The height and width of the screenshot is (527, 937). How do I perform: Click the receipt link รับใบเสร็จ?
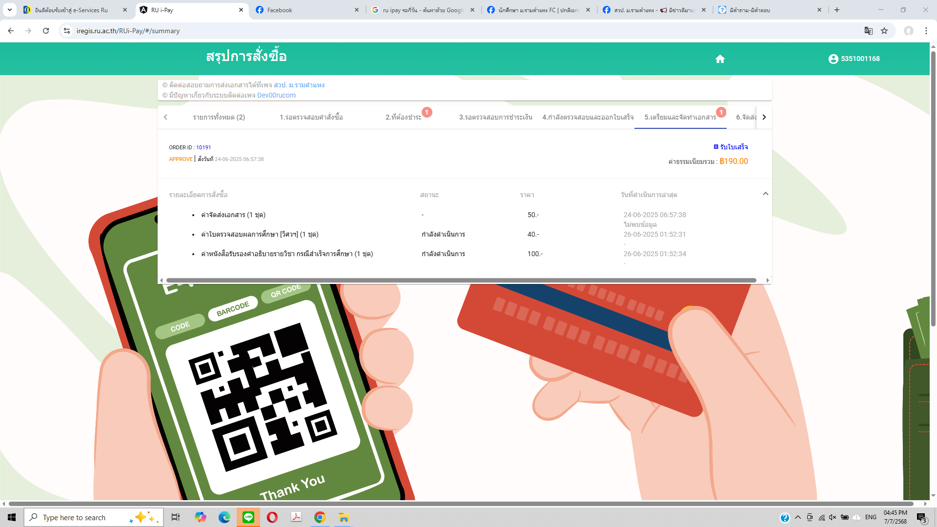(731, 147)
